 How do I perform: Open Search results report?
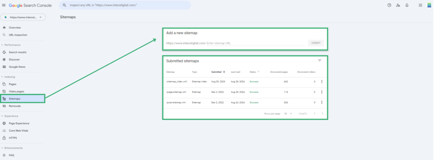[18, 52]
